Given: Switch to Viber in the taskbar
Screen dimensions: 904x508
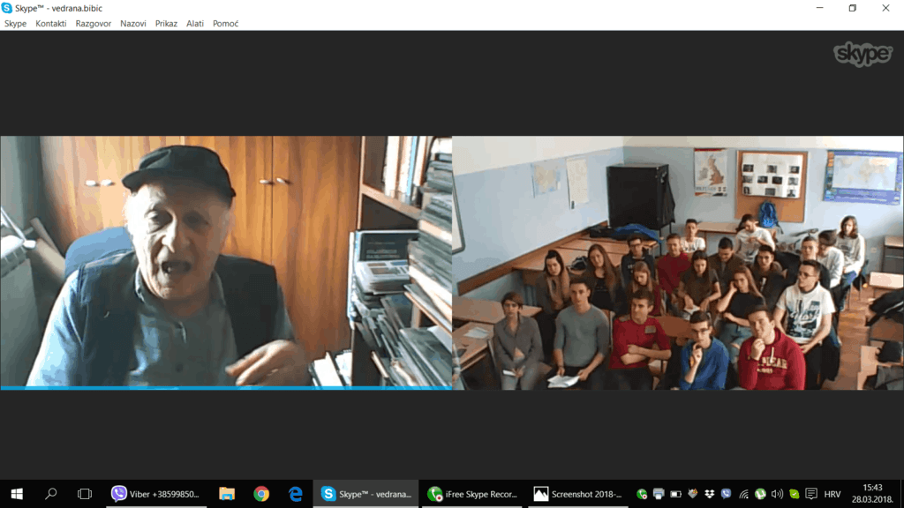Looking at the screenshot, I should [x=156, y=494].
